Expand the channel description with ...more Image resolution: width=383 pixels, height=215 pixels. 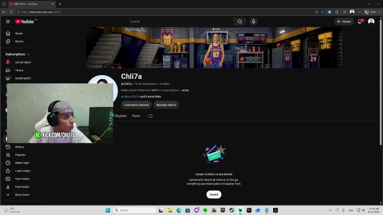(x=184, y=90)
